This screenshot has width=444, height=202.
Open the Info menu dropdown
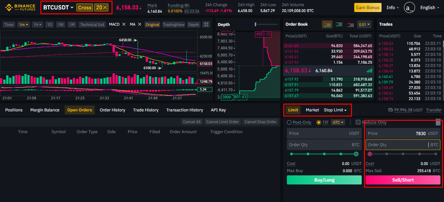click(393, 7)
